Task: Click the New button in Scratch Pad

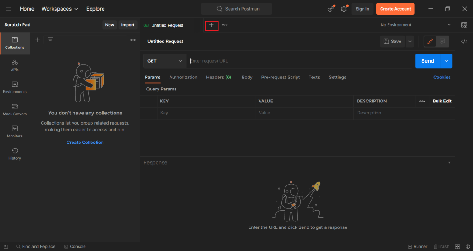Action: pos(109,25)
